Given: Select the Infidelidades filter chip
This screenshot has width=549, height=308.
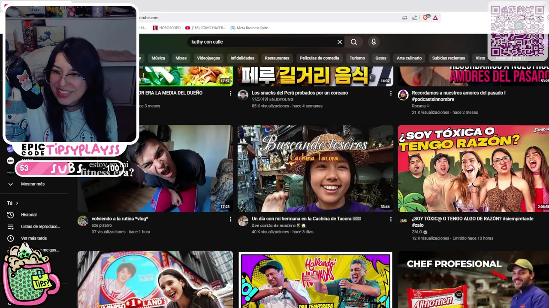Looking at the screenshot, I should (242, 58).
